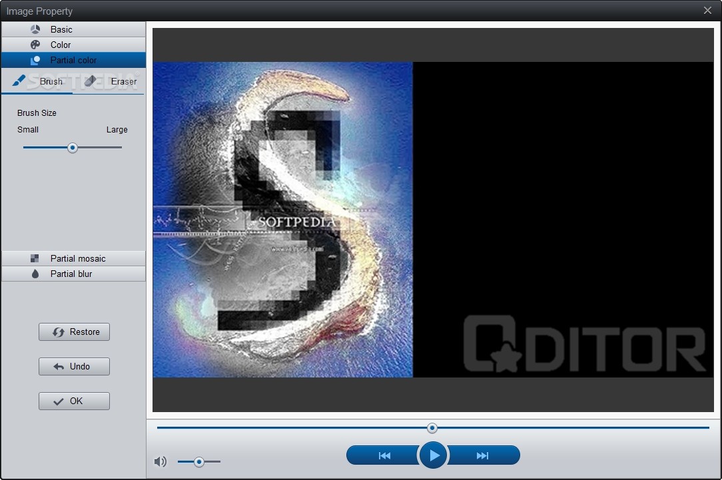The image size is (722, 480).
Task: Click the Basic pie icon
Action: [x=35, y=29]
